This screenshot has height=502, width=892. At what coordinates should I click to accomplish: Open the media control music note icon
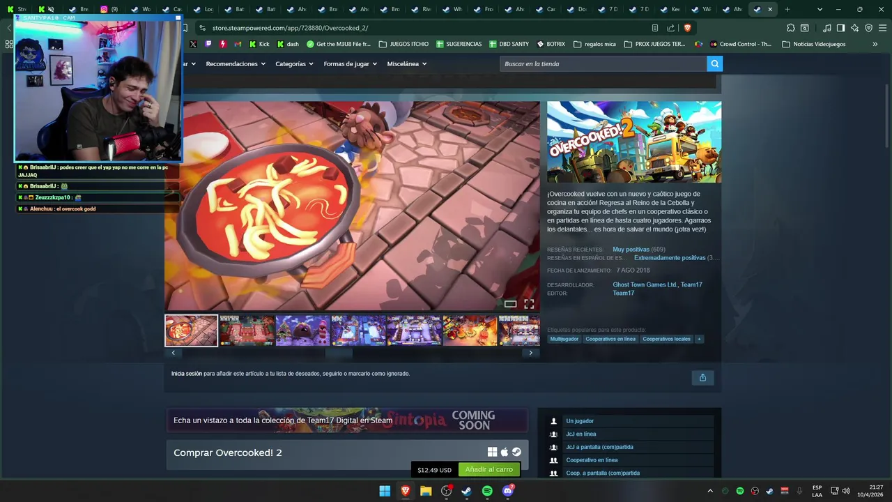point(826,28)
